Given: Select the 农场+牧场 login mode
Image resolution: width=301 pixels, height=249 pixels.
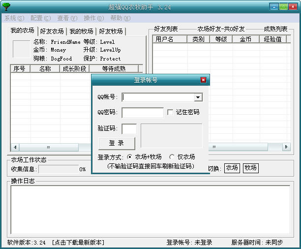Looking at the screenshot, I should pos(129,157).
